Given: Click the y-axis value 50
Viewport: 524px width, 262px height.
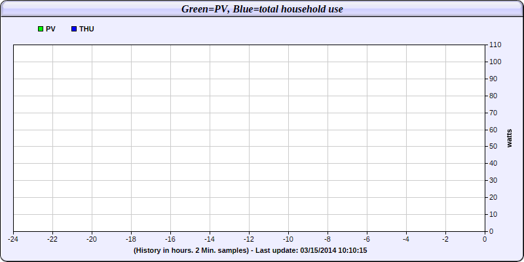Looking at the screenshot, I should [493, 146].
